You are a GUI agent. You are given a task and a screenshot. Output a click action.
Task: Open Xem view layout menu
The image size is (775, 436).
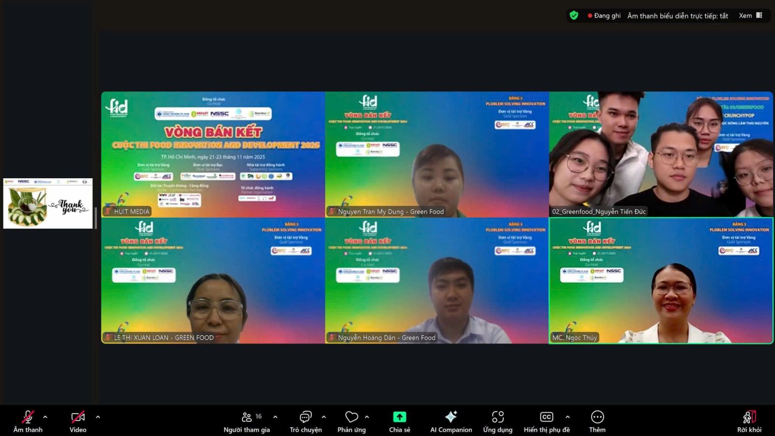[750, 16]
